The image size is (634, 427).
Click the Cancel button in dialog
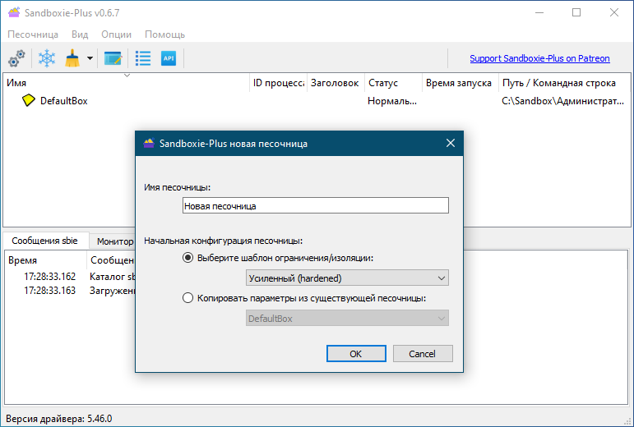pos(423,354)
